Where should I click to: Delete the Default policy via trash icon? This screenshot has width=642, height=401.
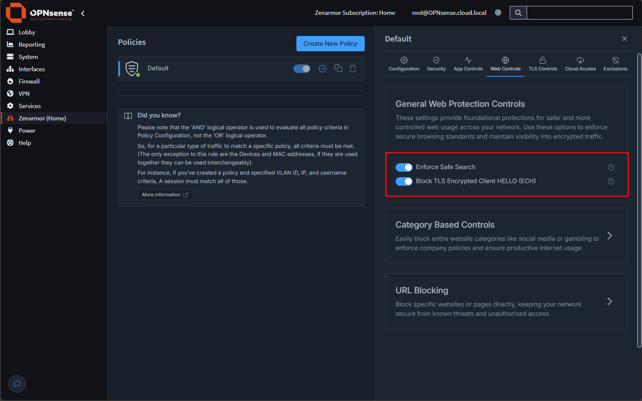352,68
